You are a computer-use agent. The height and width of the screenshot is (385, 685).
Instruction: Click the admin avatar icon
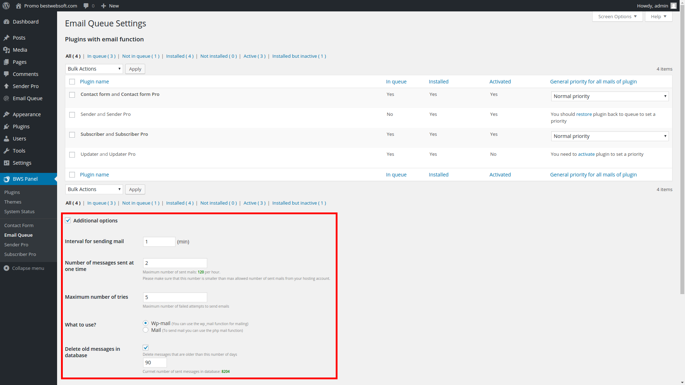point(674,6)
